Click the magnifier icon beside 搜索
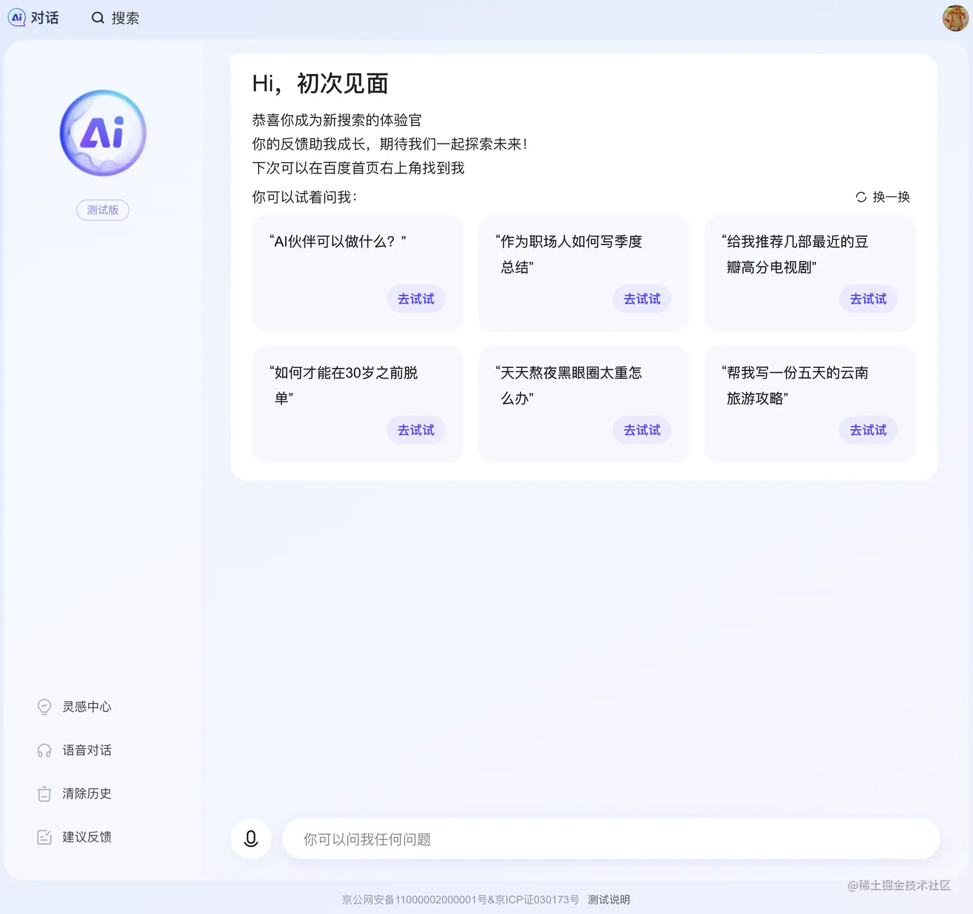Viewport: 973px width, 914px height. pyautogui.click(x=97, y=17)
